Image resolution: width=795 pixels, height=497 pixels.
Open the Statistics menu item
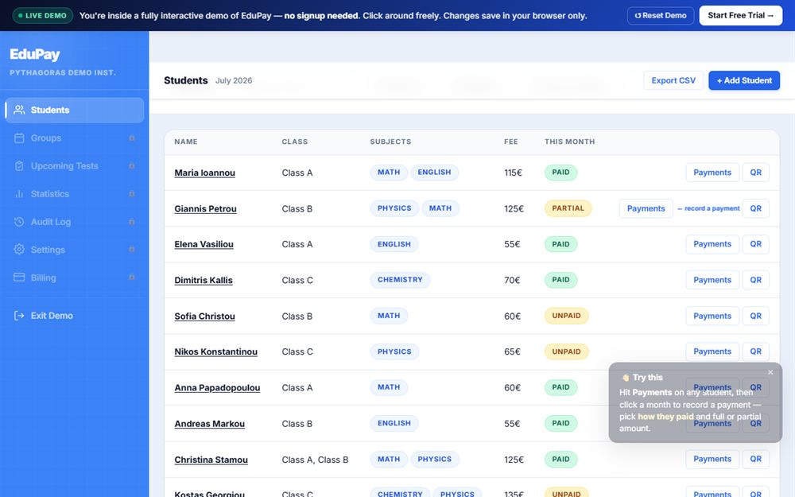pos(75,194)
